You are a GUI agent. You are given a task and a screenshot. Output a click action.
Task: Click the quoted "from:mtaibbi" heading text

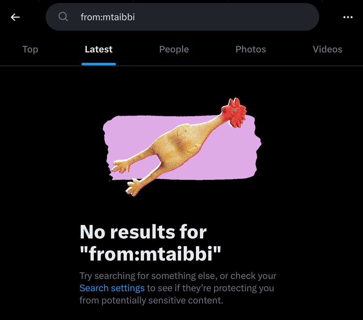coord(150,254)
